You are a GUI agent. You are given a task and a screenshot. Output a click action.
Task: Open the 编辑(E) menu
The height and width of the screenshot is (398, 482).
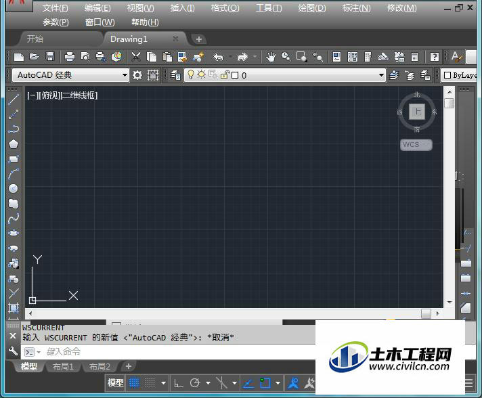[x=97, y=8]
